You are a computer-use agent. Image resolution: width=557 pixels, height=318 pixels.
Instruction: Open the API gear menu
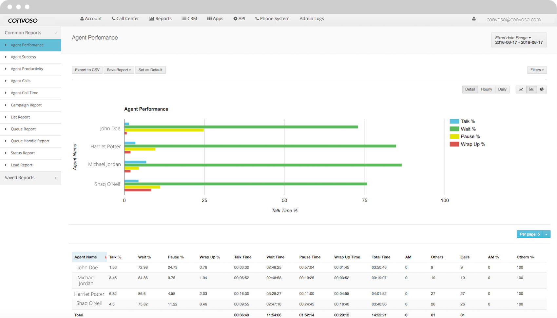pyautogui.click(x=239, y=19)
